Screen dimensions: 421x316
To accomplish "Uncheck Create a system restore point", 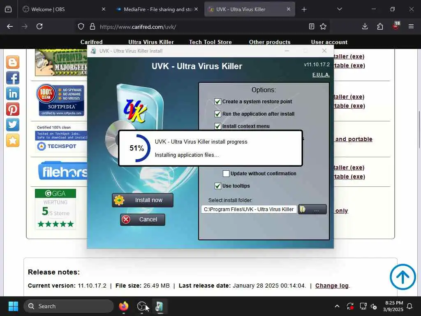I will [218, 102].
